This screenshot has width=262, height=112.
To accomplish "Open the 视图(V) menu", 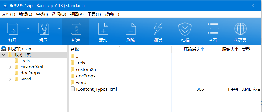I will click(77, 14).
